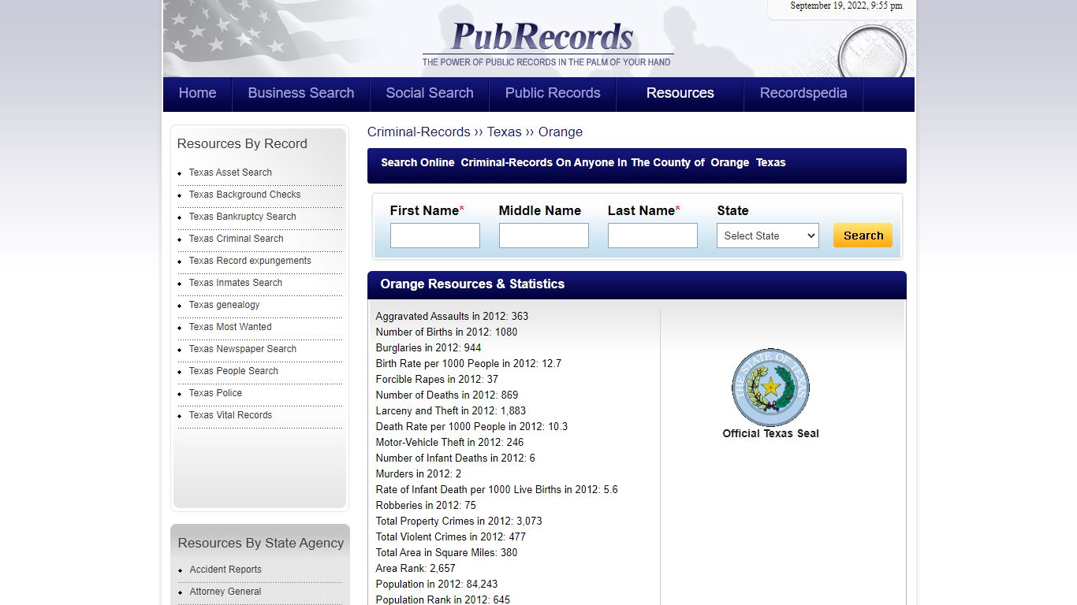The width and height of the screenshot is (1077, 605).
Task: Open Texas Asset Search link
Action: coord(230,173)
